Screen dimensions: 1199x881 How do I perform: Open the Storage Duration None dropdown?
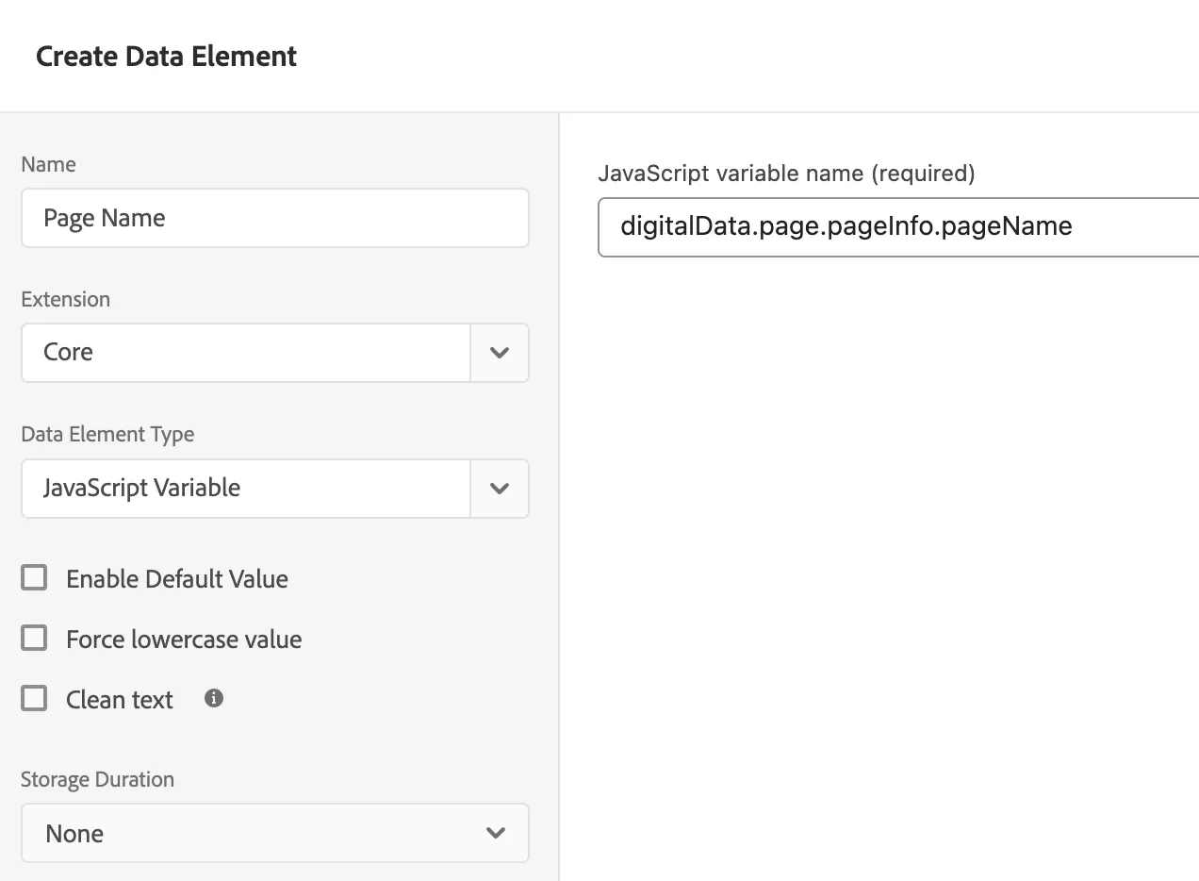point(275,833)
